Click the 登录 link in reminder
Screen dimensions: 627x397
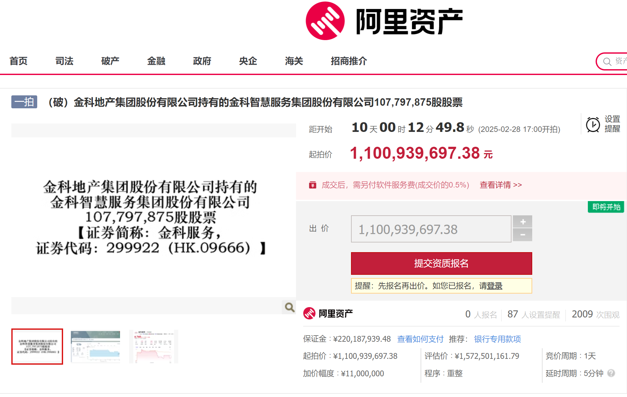(495, 286)
